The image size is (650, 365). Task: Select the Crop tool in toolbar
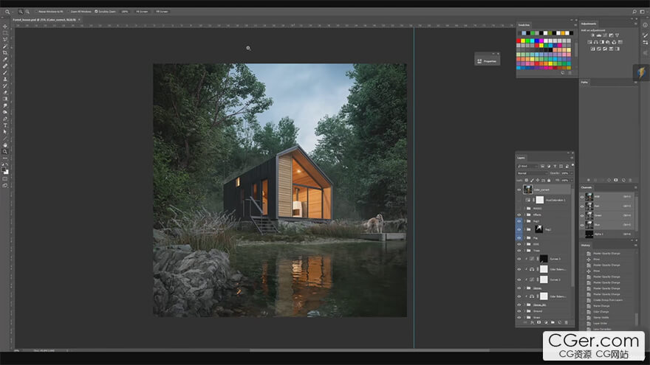[5, 53]
